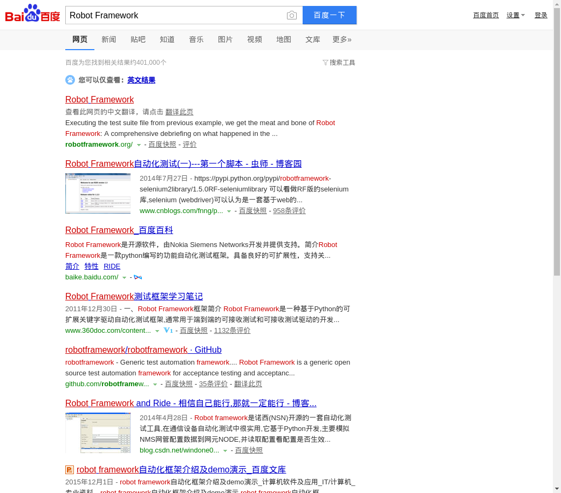The width and height of the screenshot is (561, 493).
Task: Expand dropdown arrow next to www.360doc.com URL
Action: [x=157, y=331]
